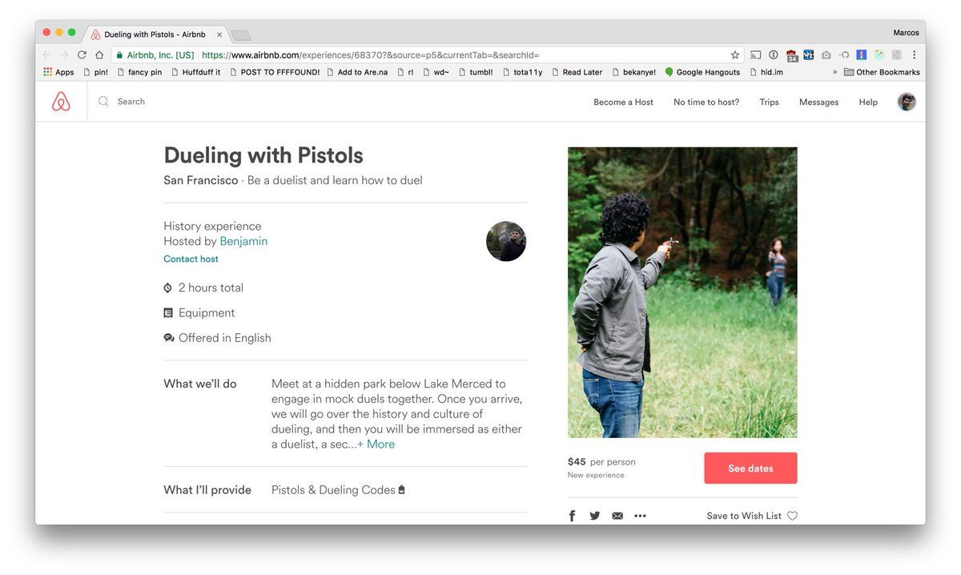This screenshot has height=575, width=961.
Task: Click the bookmark star in address bar
Action: [735, 55]
